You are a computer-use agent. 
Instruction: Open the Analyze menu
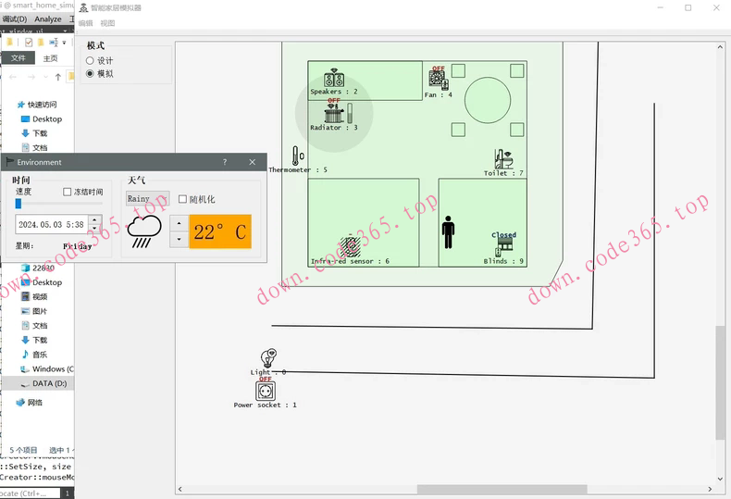point(47,19)
